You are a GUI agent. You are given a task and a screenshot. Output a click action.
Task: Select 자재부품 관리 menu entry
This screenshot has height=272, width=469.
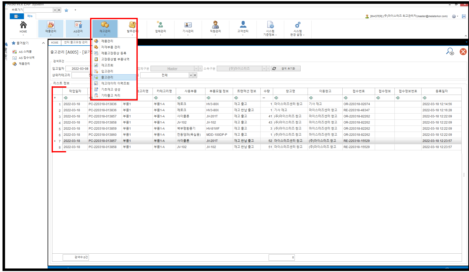coord(115,47)
